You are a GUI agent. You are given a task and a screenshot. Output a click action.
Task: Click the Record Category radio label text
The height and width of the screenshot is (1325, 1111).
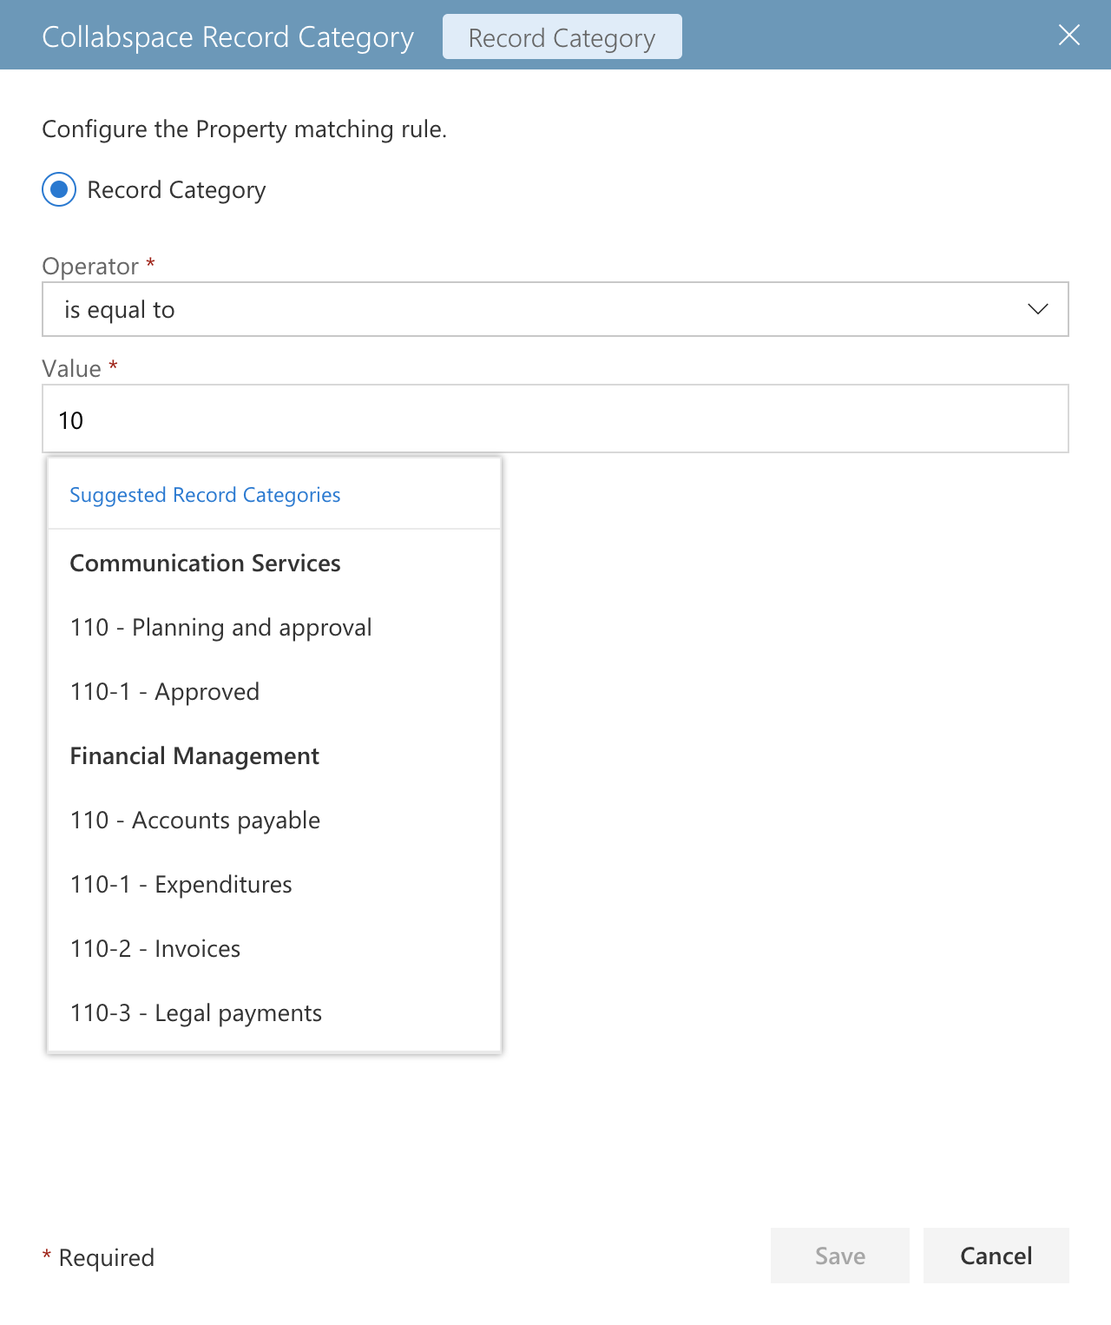[x=177, y=190]
